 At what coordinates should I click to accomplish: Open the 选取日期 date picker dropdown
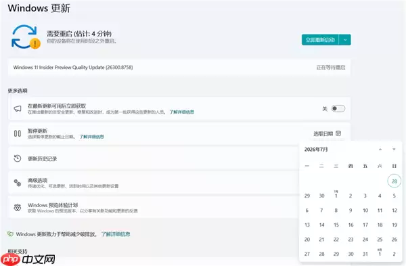click(327, 133)
